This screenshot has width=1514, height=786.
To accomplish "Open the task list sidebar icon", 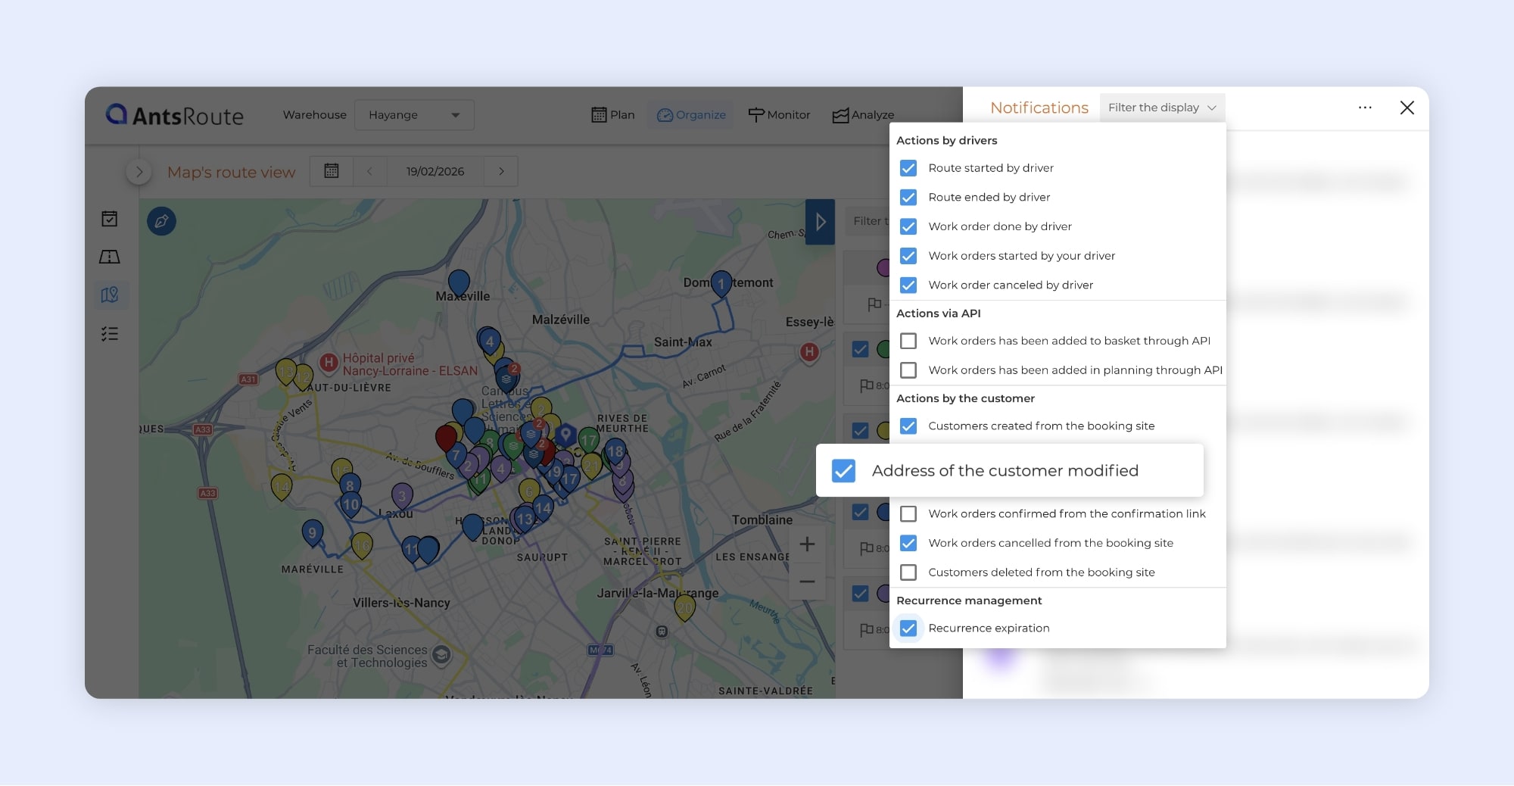I will click(x=110, y=334).
